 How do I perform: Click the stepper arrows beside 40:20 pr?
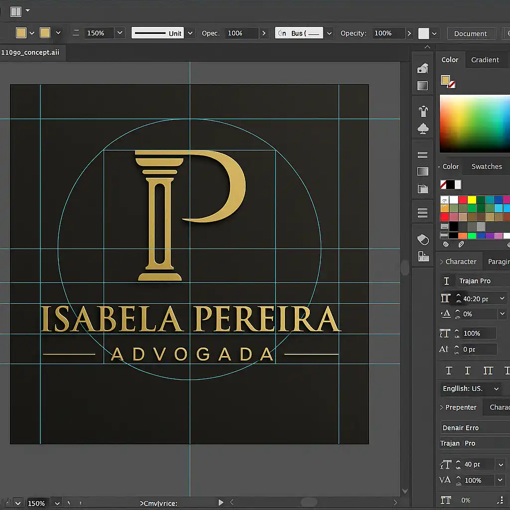click(x=458, y=298)
